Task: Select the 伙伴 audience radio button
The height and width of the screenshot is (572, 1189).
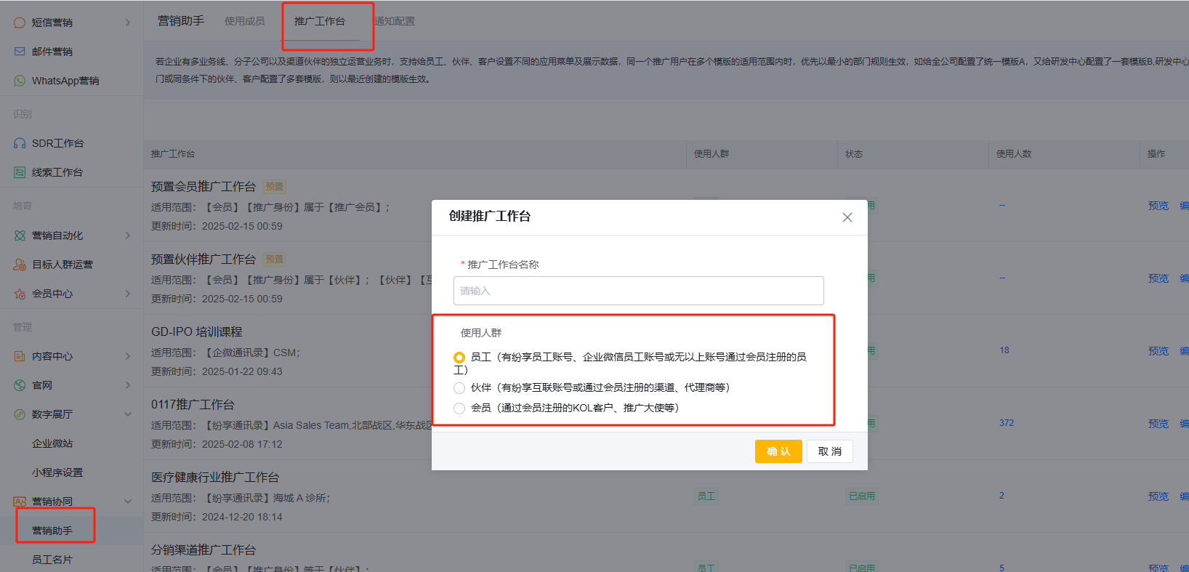Action: click(459, 388)
